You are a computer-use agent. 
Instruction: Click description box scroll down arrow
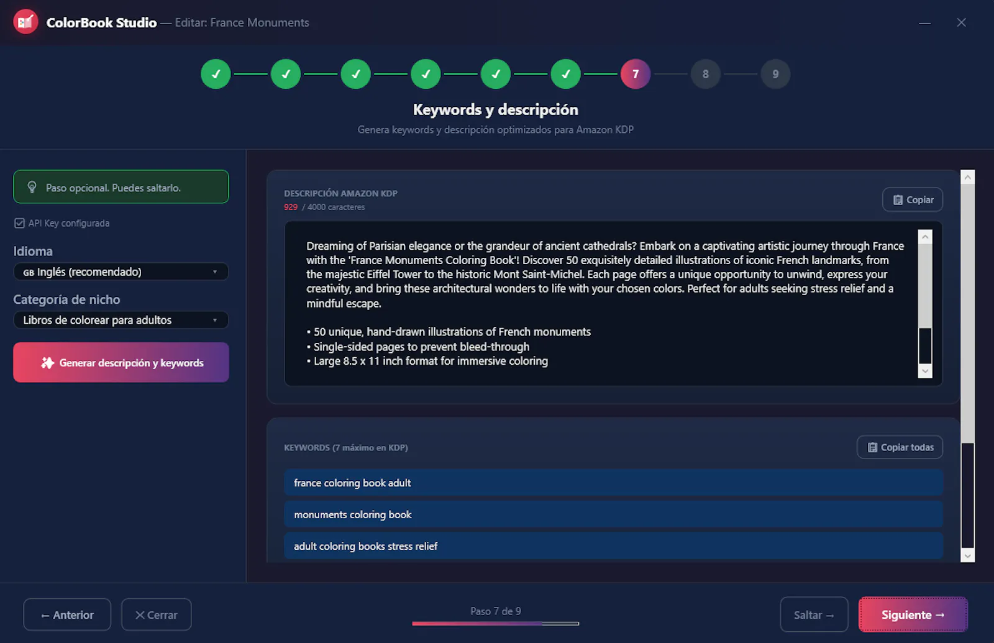(x=925, y=371)
